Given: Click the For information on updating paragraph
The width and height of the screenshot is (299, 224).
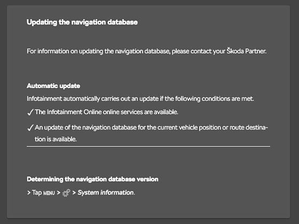Looking at the screenshot, I should coord(146,51).
